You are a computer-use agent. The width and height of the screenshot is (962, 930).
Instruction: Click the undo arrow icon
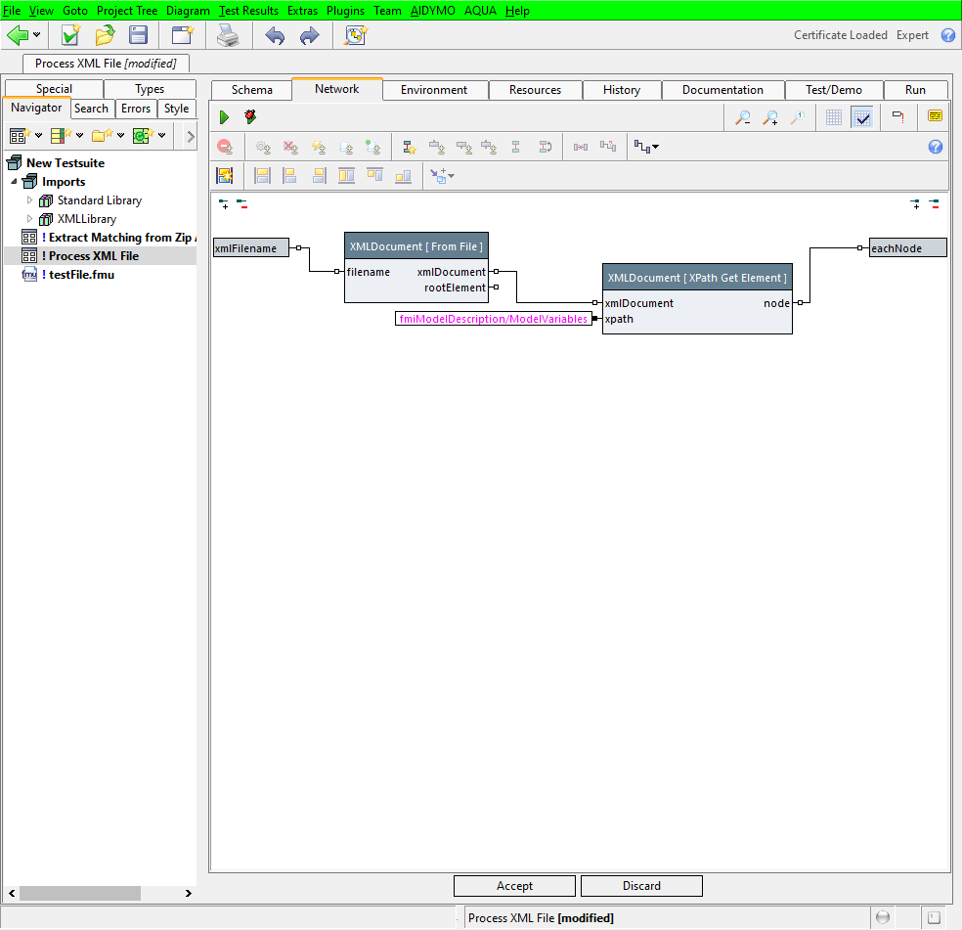tap(275, 36)
